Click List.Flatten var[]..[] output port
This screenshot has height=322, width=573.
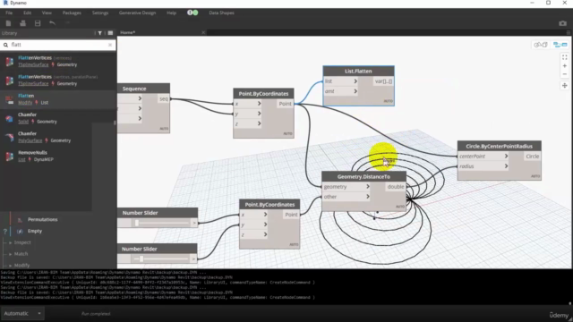[x=383, y=81]
